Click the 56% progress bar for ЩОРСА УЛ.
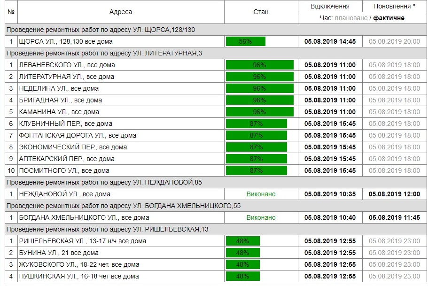 [x=245, y=41]
